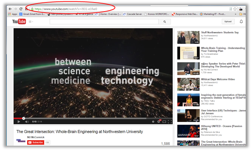Click the Peter Thiel talk thumbnail
252x151 pixels.
pyautogui.click(x=188, y=68)
